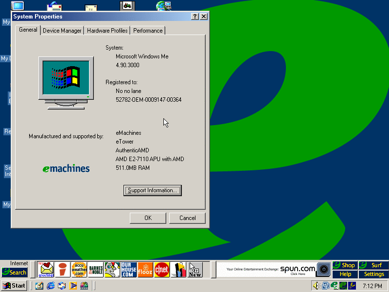The image size is (389, 292).
Task: Select the Performance tab
Action: 148,31
